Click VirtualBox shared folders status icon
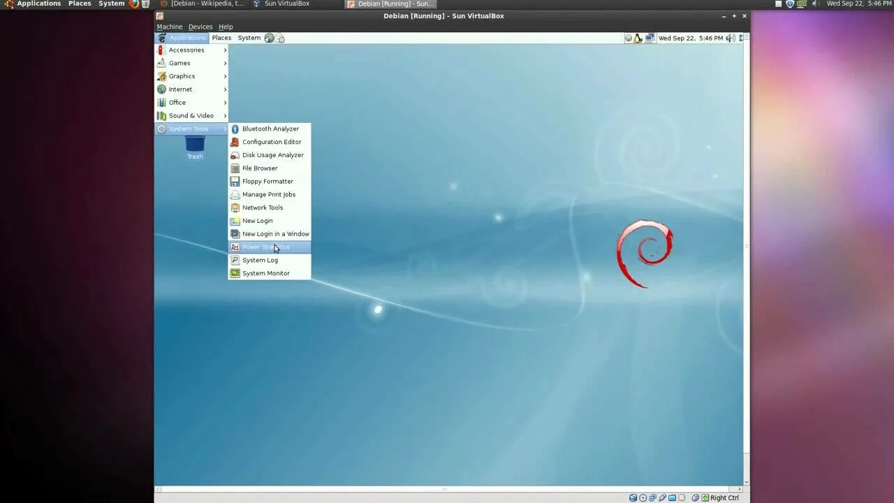 (x=672, y=498)
